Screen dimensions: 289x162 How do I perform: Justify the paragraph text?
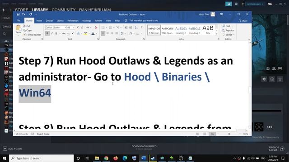117,33
